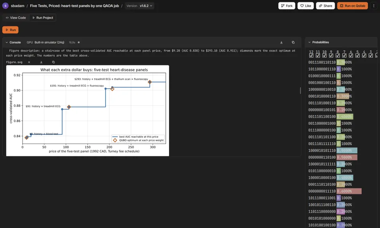
Task: Copy the figure.svg image
Action: coord(53,62)
